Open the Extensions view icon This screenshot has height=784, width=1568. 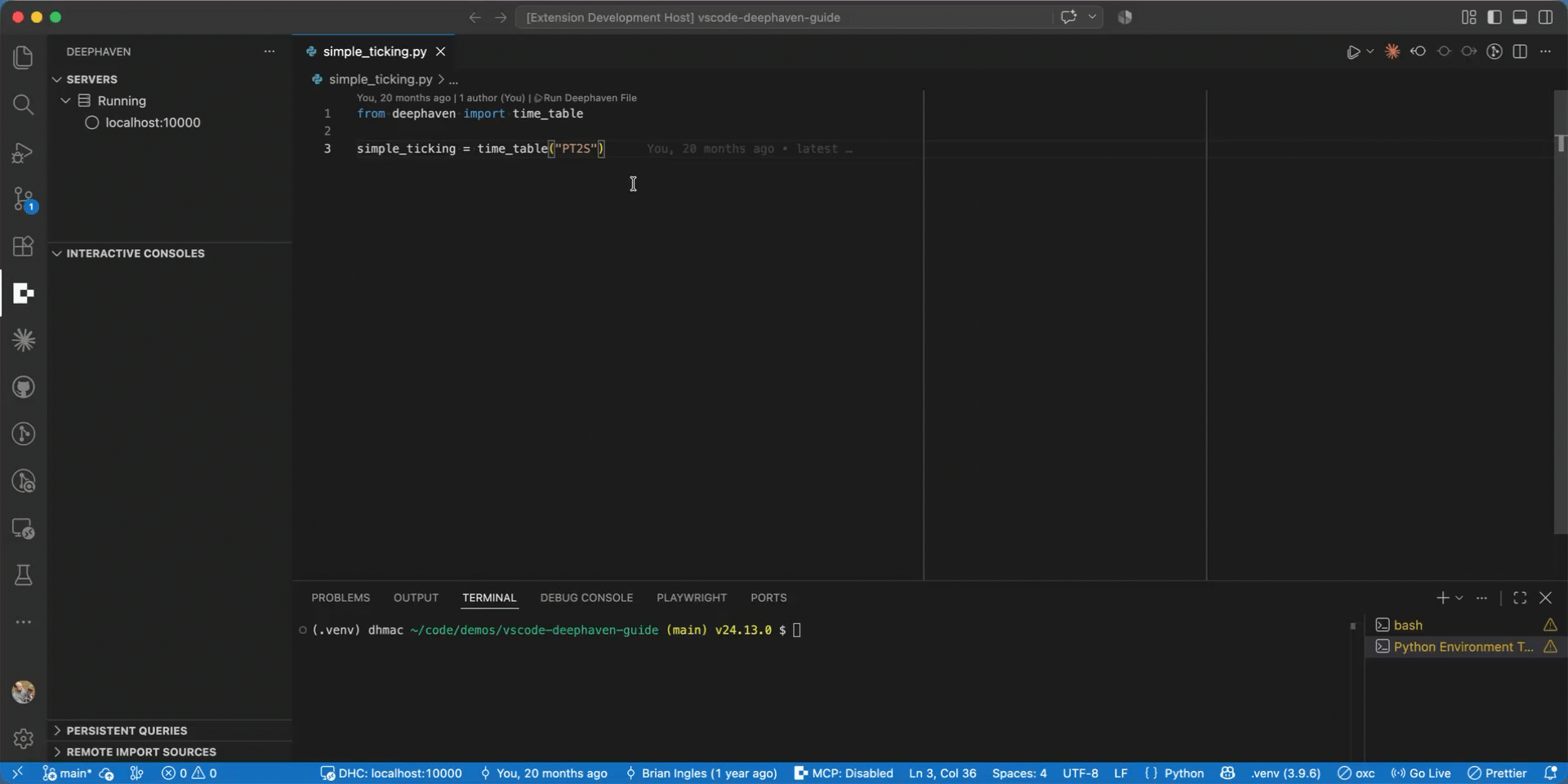tap(23, 247)
